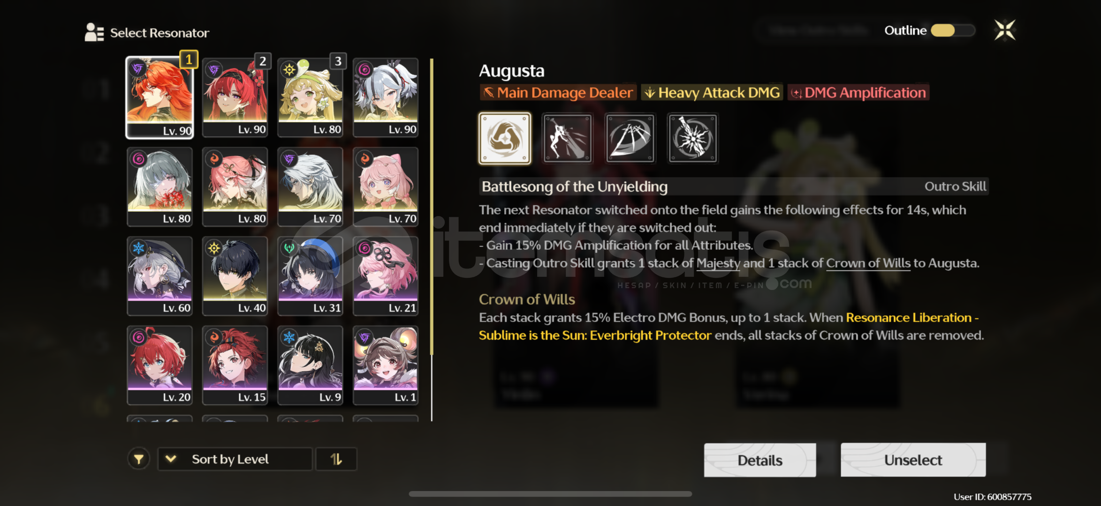
Task: Select the Lv. 40 black-haired resonator portrait
Action: click(x=235, y=276)
